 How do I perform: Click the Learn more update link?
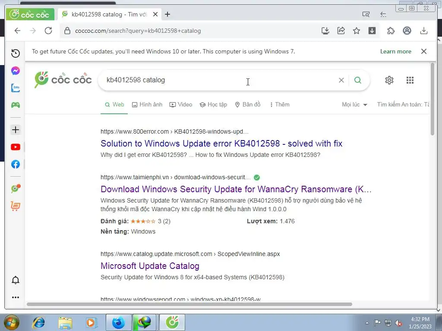(395, 52)
